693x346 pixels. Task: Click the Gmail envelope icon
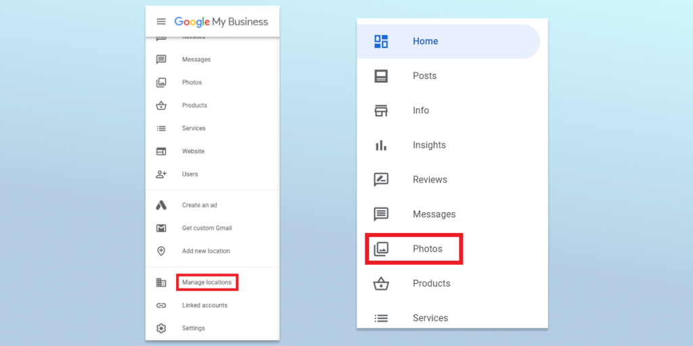(161, 228)
